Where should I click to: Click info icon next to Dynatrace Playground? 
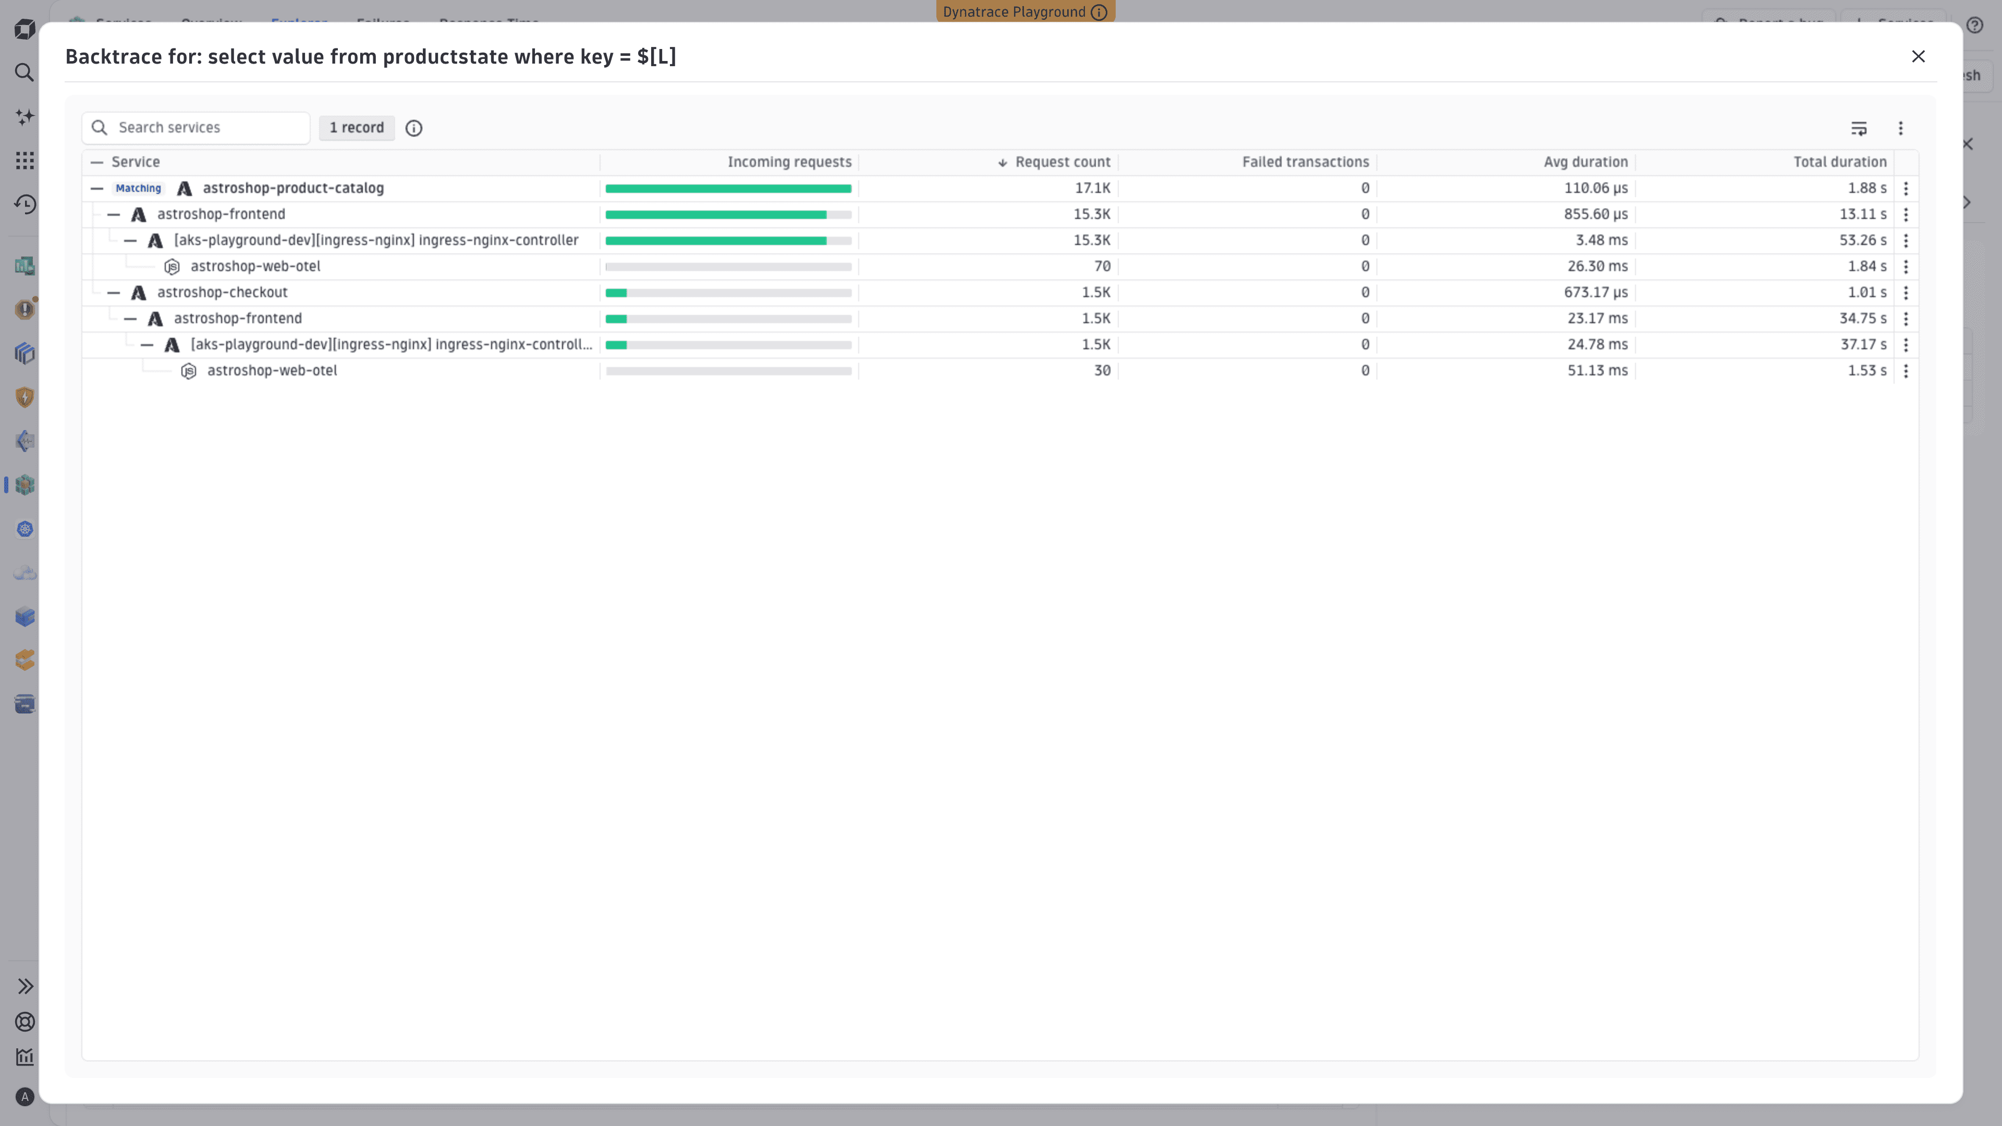(1099, 11)
